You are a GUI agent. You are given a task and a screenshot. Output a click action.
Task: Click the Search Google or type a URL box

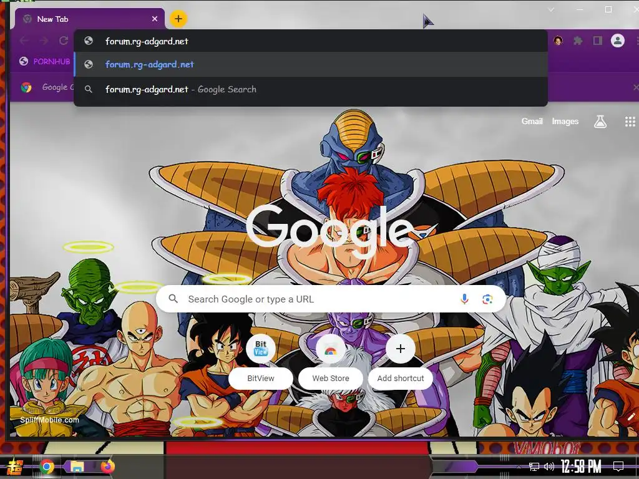(x=331, y=299)
